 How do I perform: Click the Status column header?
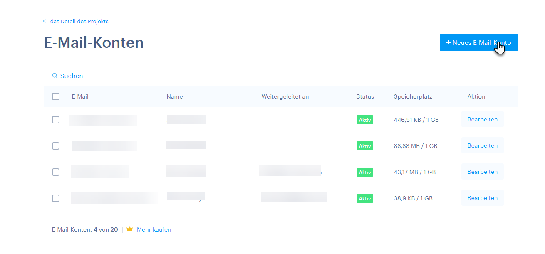pos(365,96)
